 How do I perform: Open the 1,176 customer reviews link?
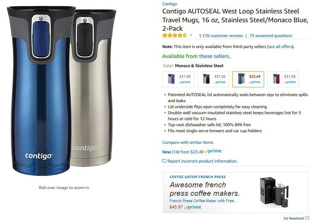point(221,36)
